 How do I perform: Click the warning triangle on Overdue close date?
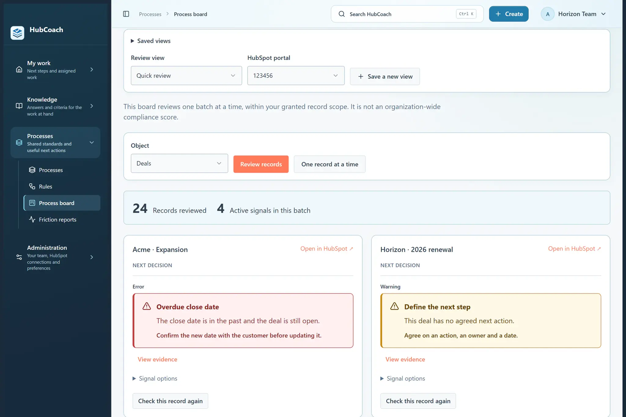(x=147, y=306)
